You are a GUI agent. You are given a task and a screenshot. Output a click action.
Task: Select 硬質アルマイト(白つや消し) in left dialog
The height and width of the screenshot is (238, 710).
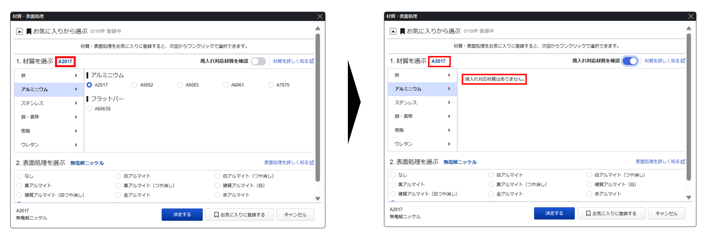(x=19, y=195)
